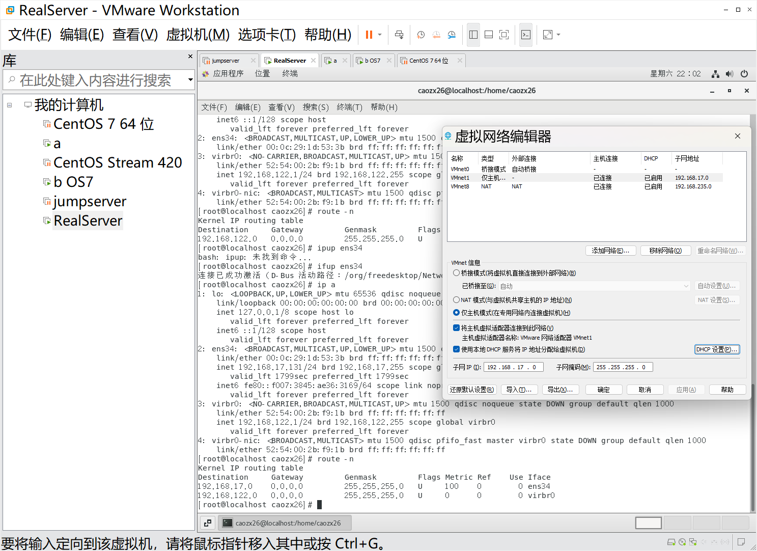The width and height of the screenshot is (757, 551).
Task: Click the 添加网络 button
Action: coord(610,251)
